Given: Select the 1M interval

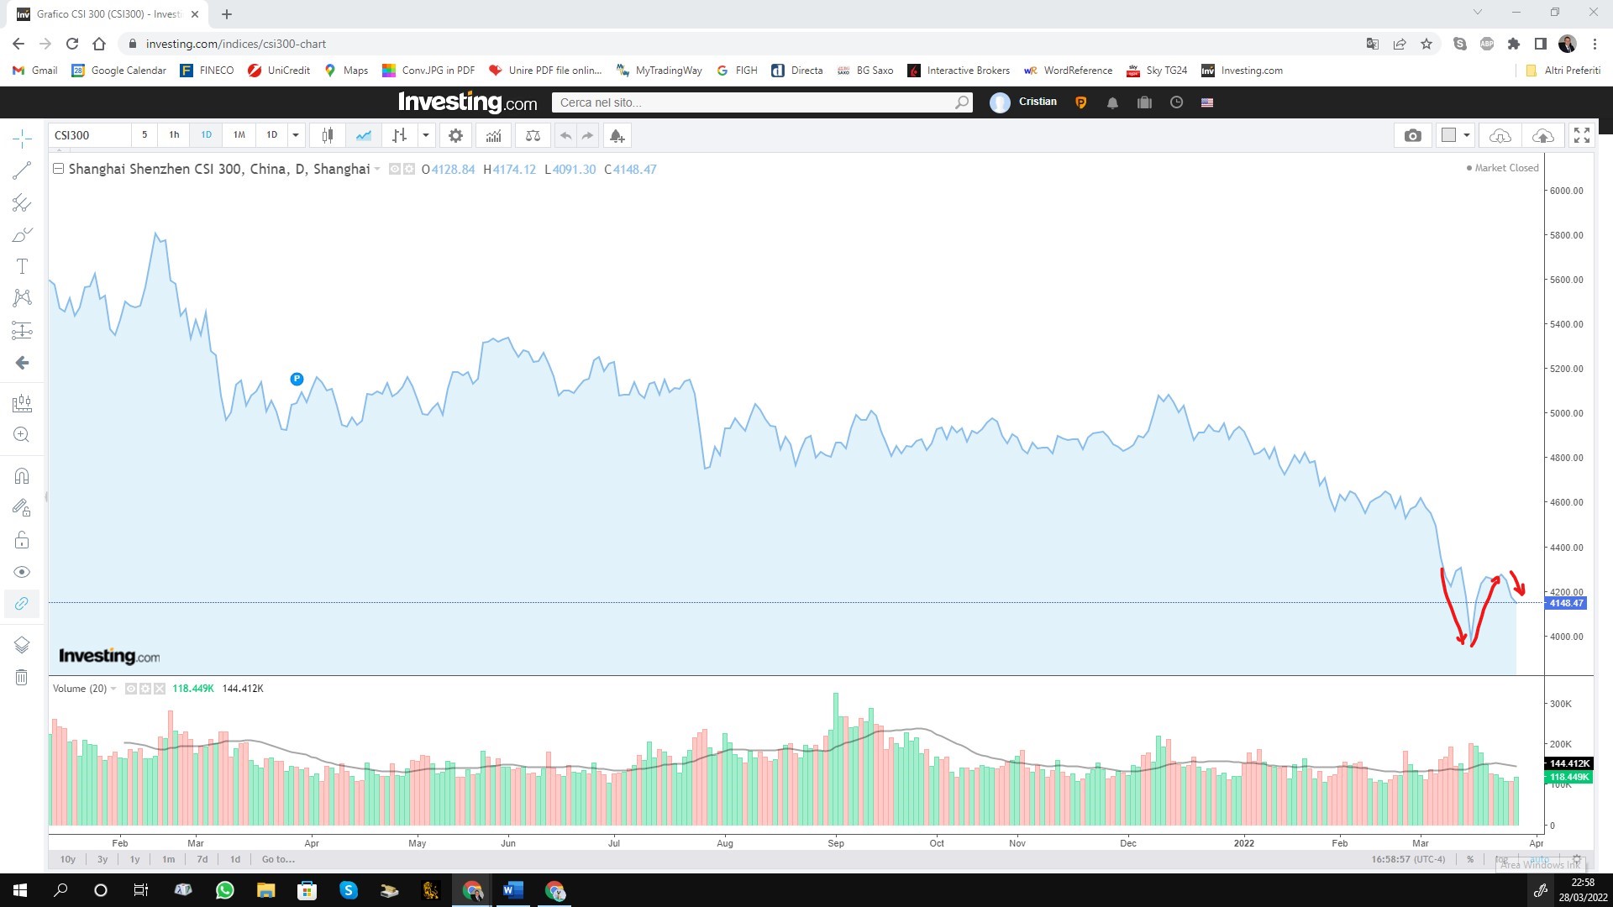Looking at the screenshot, I should coord(239,135).
